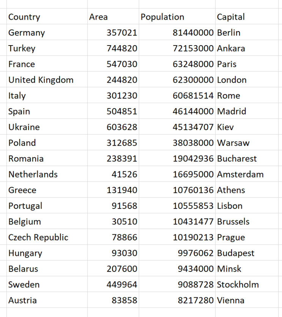Click the Lisbon capital cell
Screen dimensions: 282x317
[230, 206]
